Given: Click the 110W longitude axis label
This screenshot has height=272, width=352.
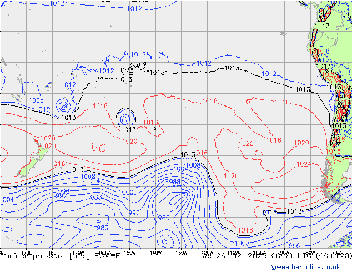Looking at the screenshot, I should click(x=233, y=253).
